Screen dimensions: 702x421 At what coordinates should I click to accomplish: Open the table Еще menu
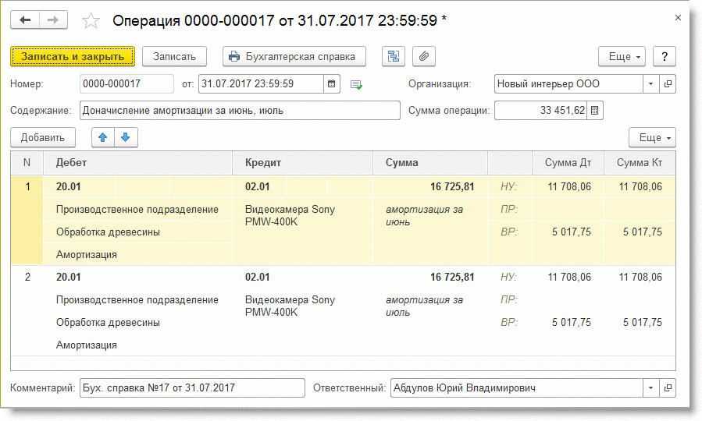coord(652,138)
